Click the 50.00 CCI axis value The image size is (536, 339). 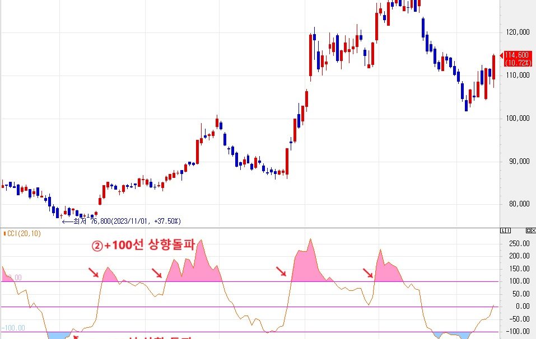tap(521, 294)
